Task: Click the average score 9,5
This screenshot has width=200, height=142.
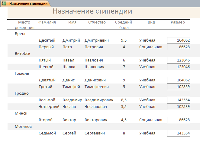Action: (124, 40)
